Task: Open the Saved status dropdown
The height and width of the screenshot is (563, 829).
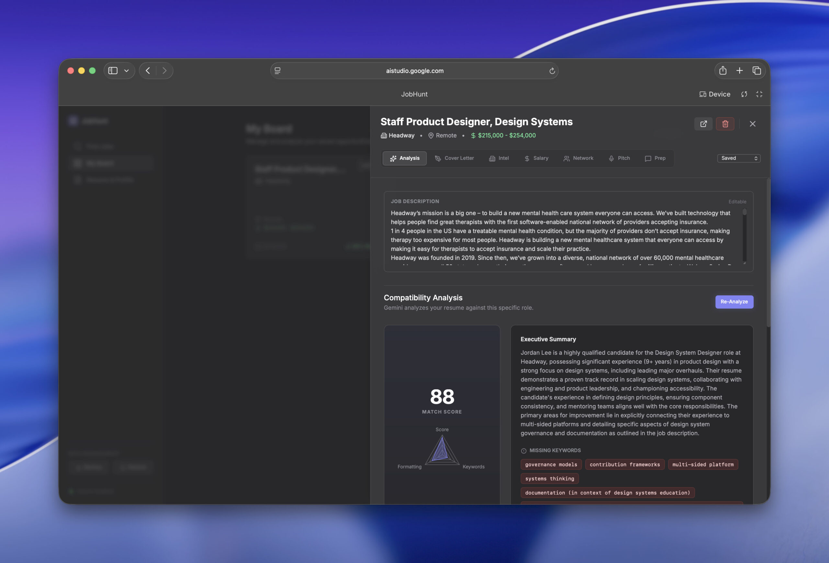Action: point(738,158)
